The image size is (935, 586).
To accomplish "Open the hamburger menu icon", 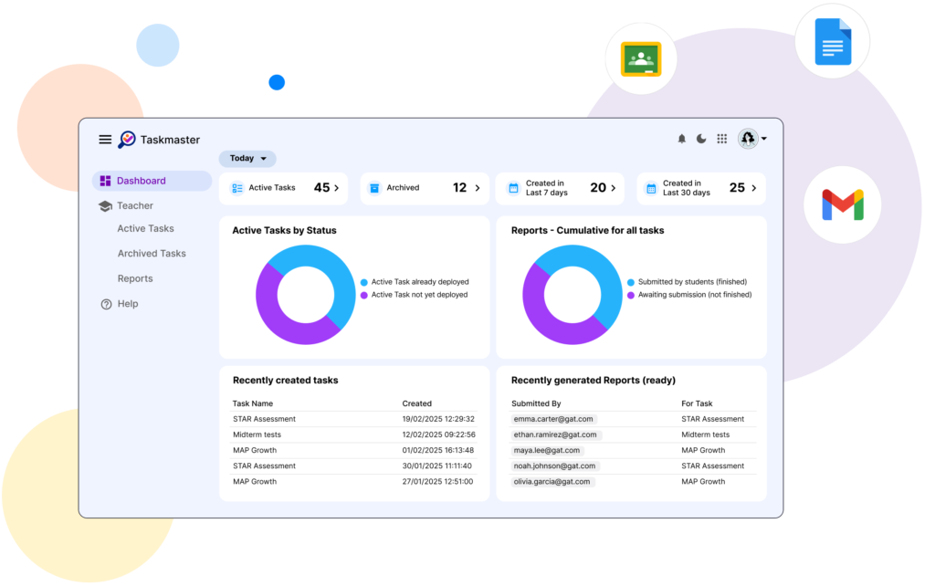I will point(105,140).
